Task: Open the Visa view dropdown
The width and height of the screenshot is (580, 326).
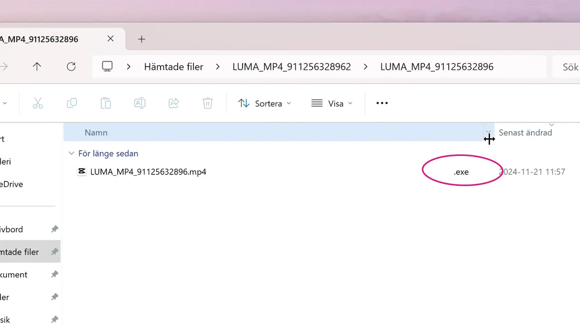Action: click(x=332, y=103)
